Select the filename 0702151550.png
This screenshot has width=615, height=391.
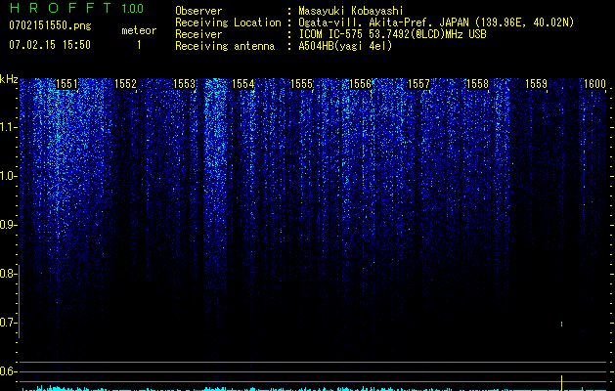(50, 26)
